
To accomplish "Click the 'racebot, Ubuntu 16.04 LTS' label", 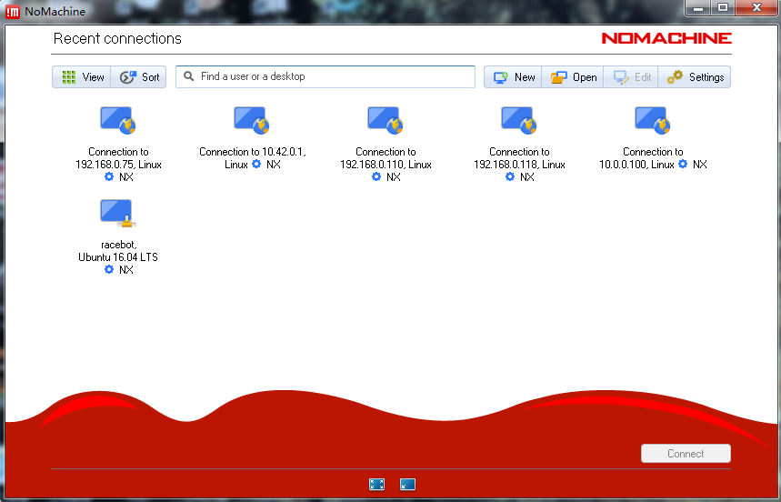I will click(118, 251).
